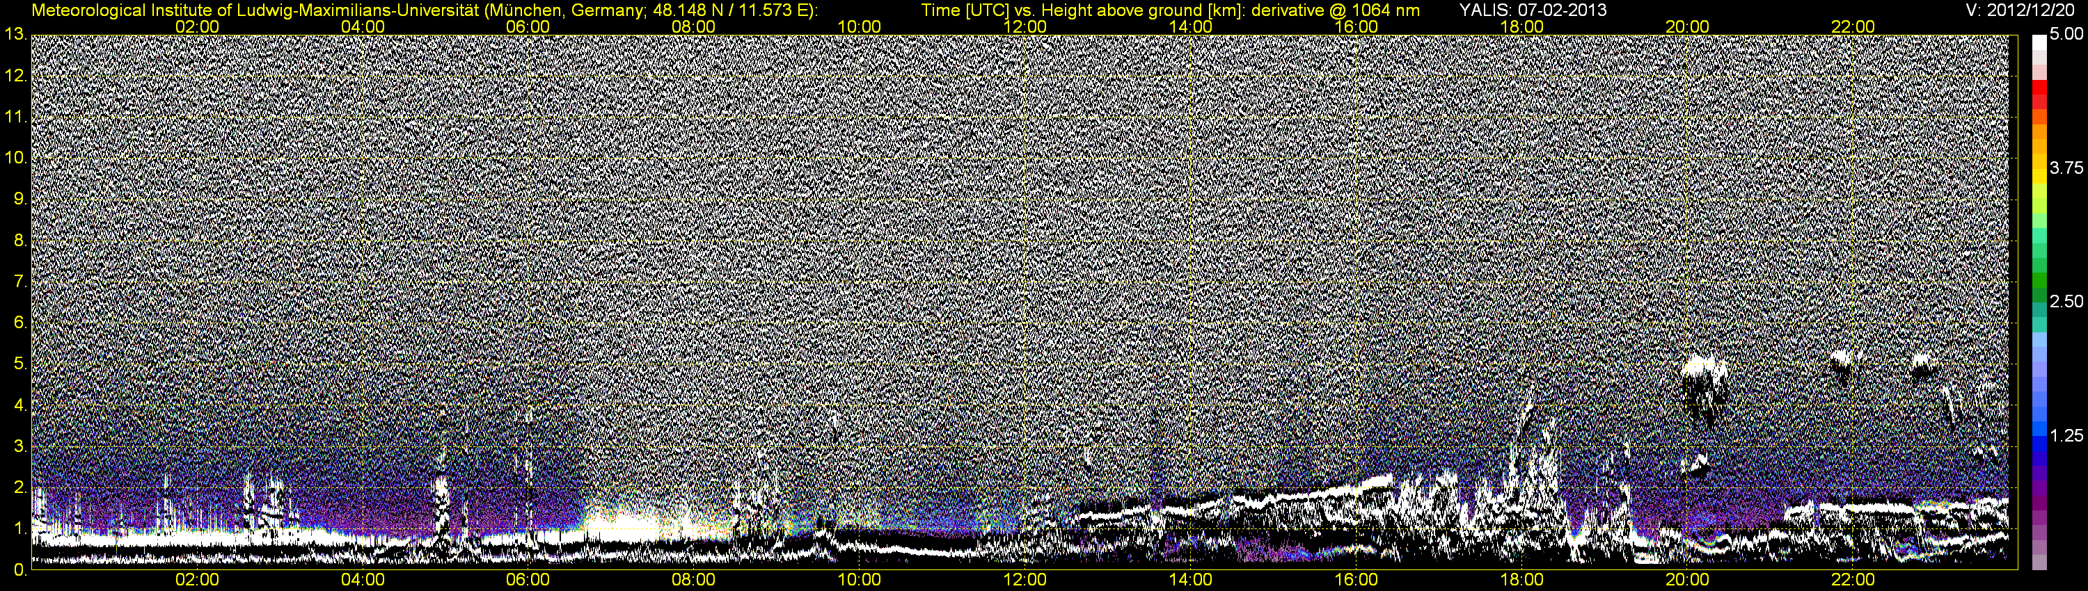Click the 14:00 label on the bottom time axis
Viewport: 2088px width, 591px height.
tap(1191, 581)
